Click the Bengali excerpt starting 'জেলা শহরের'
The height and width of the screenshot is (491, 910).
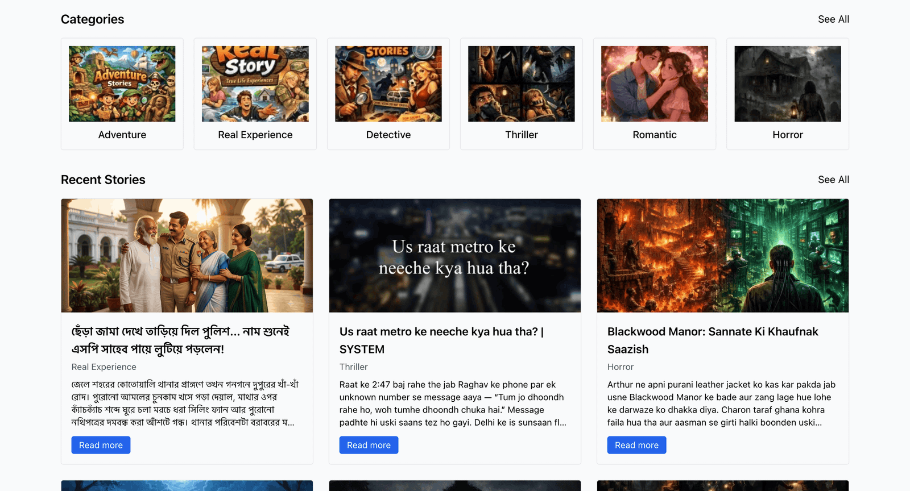pos(185,403)
